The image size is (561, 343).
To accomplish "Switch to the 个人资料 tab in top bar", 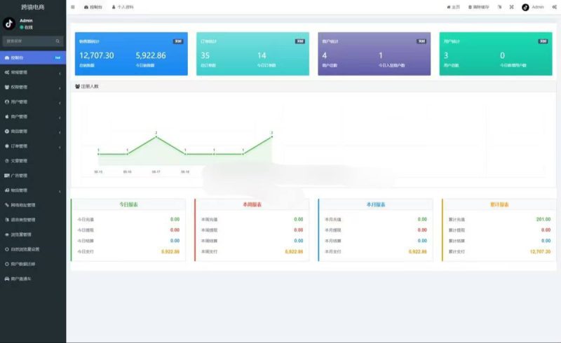I will [123, 7].
